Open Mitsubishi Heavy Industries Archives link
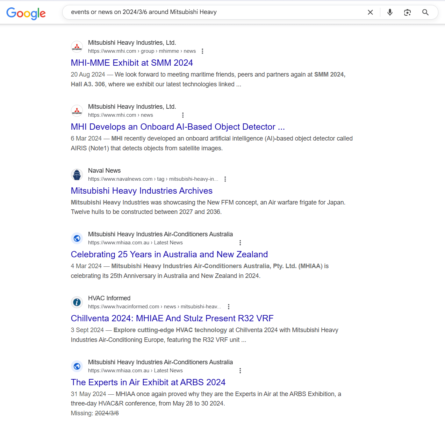 tap(142, 191)
